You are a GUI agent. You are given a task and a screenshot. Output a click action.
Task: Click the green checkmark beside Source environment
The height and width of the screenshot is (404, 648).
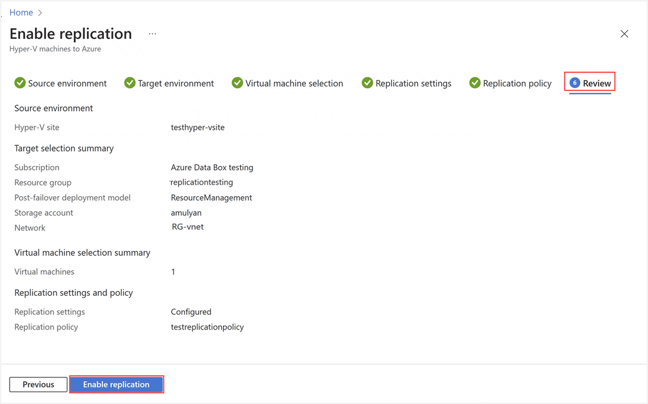[x=20, y=83]
